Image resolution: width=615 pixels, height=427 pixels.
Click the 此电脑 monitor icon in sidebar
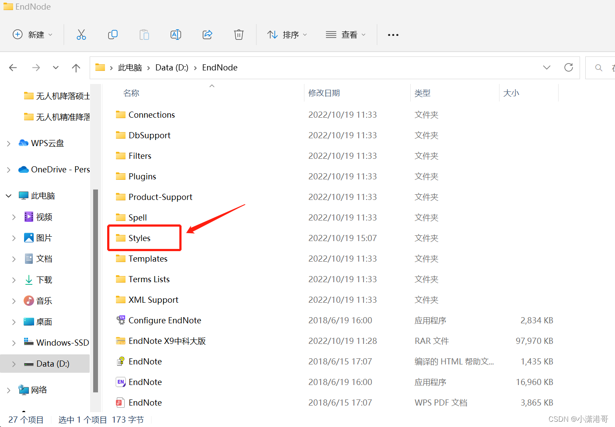point(24,196)
